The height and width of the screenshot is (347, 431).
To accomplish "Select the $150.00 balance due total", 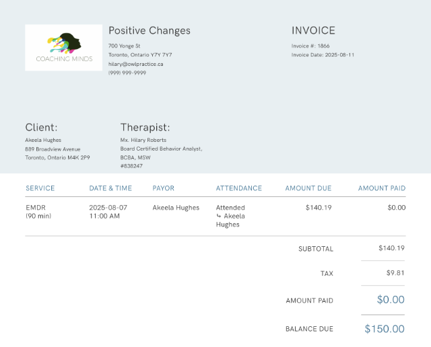I will [385, 329].
